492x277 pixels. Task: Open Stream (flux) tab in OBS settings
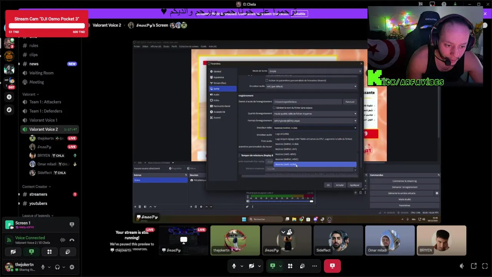223,83
